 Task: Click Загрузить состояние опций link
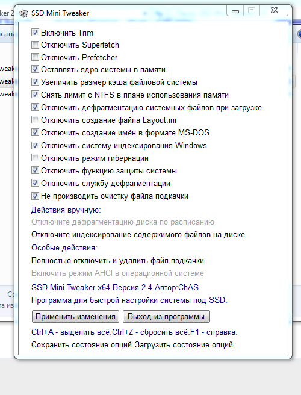[x=185, y=344]
